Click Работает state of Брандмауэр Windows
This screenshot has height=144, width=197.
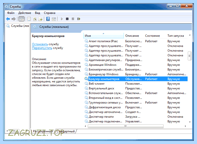coord(151,74)
